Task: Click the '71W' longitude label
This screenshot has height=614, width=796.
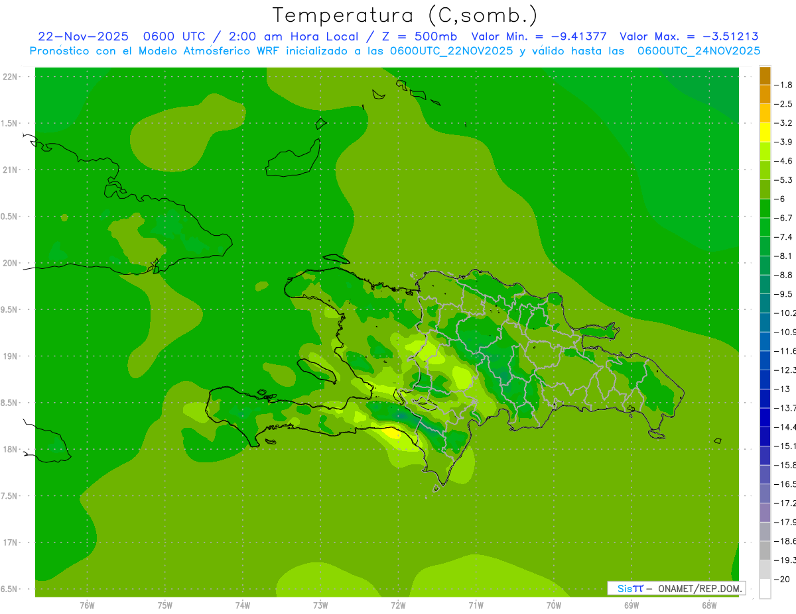Action: (476, 605)
